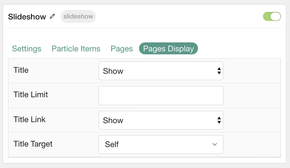Screen dimensions: 290x168
Task: Click the gray slideshow type badge
Action: 78,16
